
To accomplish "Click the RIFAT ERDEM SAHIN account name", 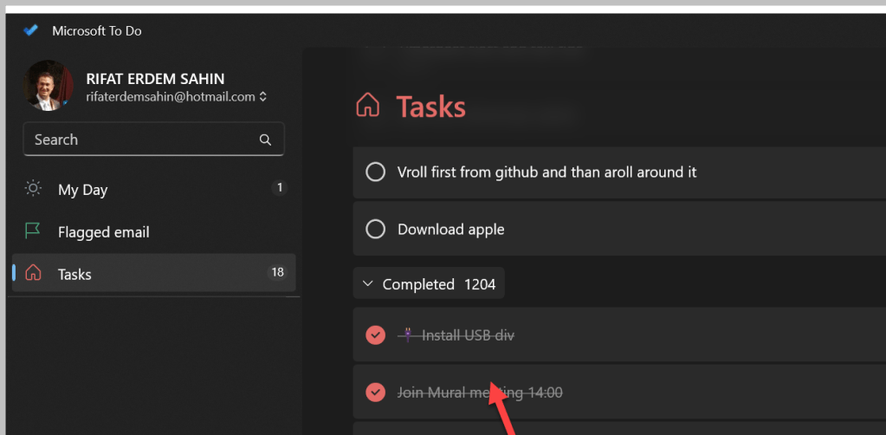I will [155, 79].
